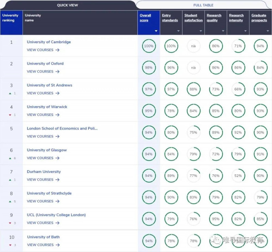Screen dimensions: 272x252
Task: Click Durham up 1 rank arrow
Action: (10, 180)
